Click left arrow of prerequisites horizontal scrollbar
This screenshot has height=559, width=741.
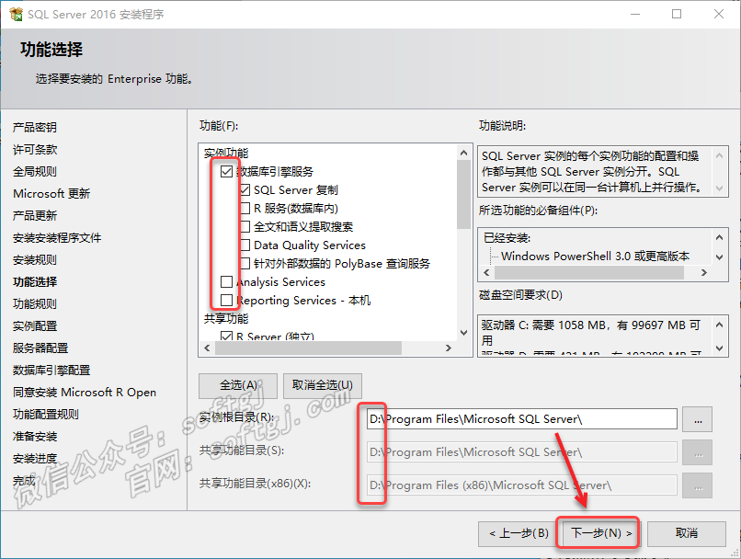tap(486, 272)
